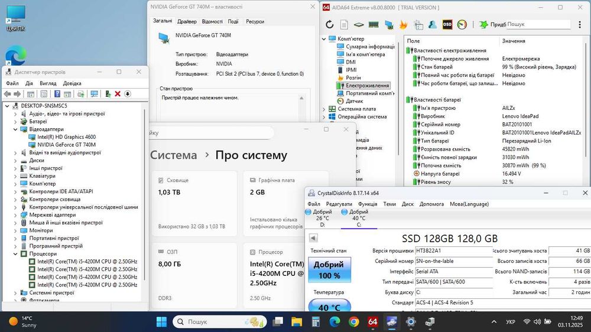Expand the Операційна система node in AIDA64
Image resolution: width=591 pixels, height=332 pixels.
[324, 117]
